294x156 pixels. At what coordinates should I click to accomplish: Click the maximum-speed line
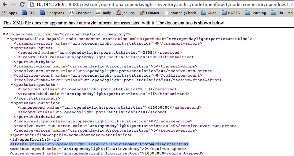tap(98, 149)
